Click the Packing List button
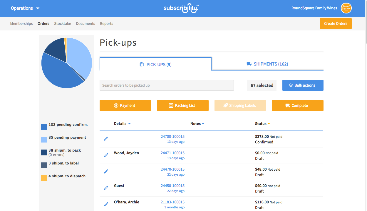Viewport: 367px width, 211px height. (x=182, y=106)
